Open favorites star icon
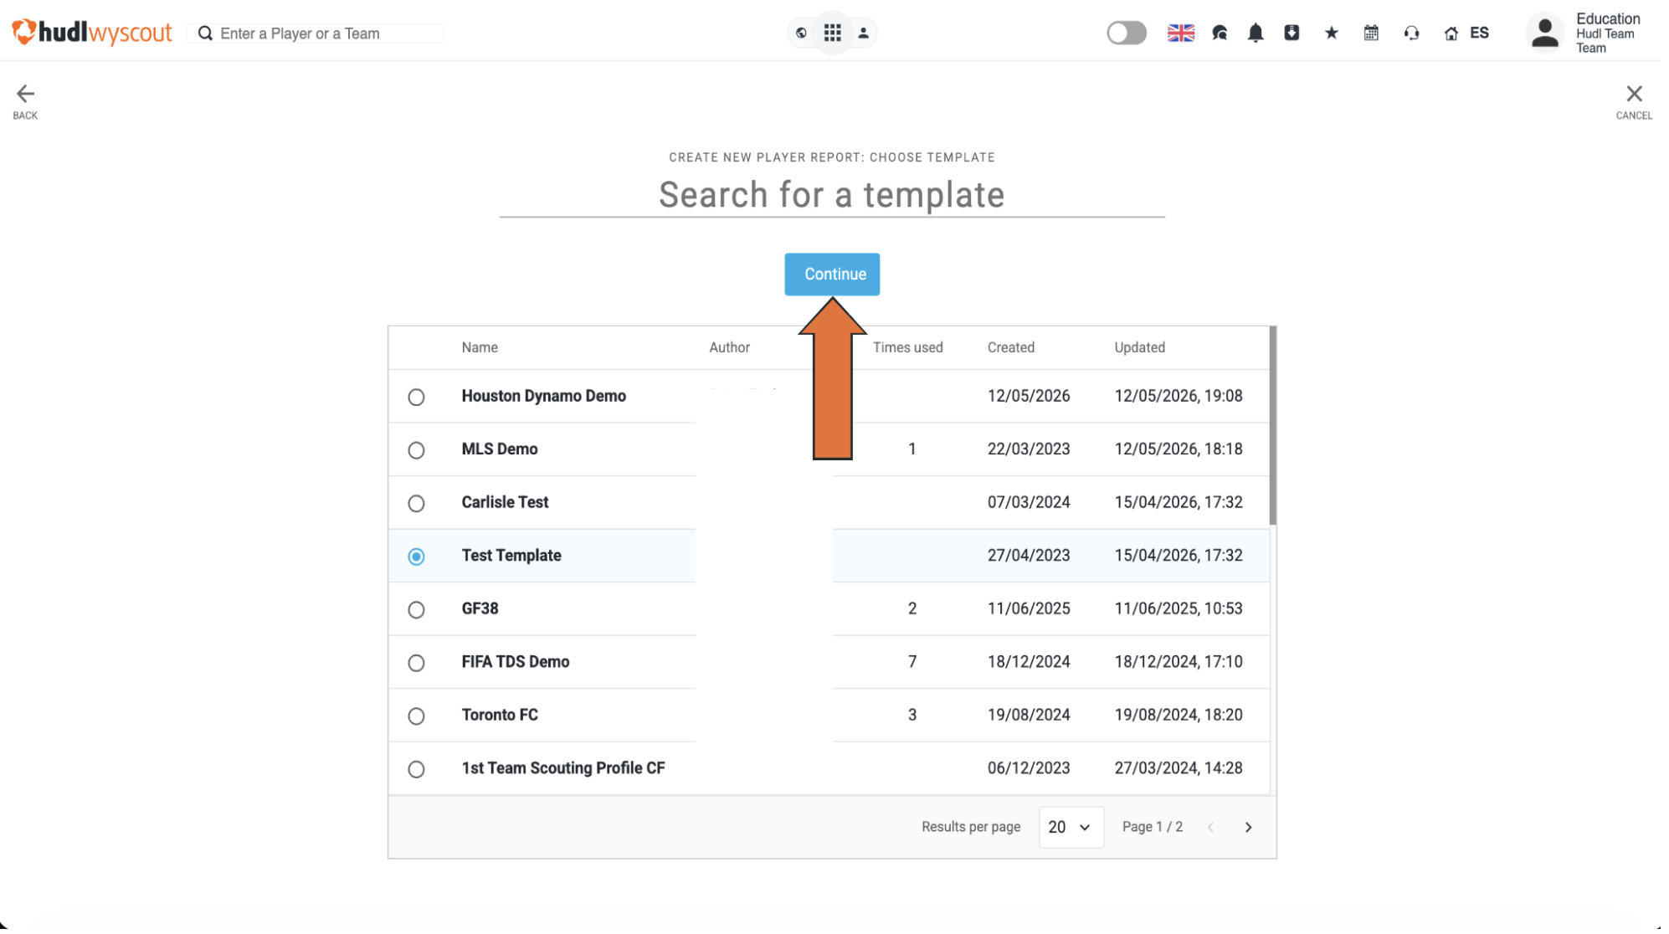Screen dimensions: 1669x934 (x=1331, y=33)
